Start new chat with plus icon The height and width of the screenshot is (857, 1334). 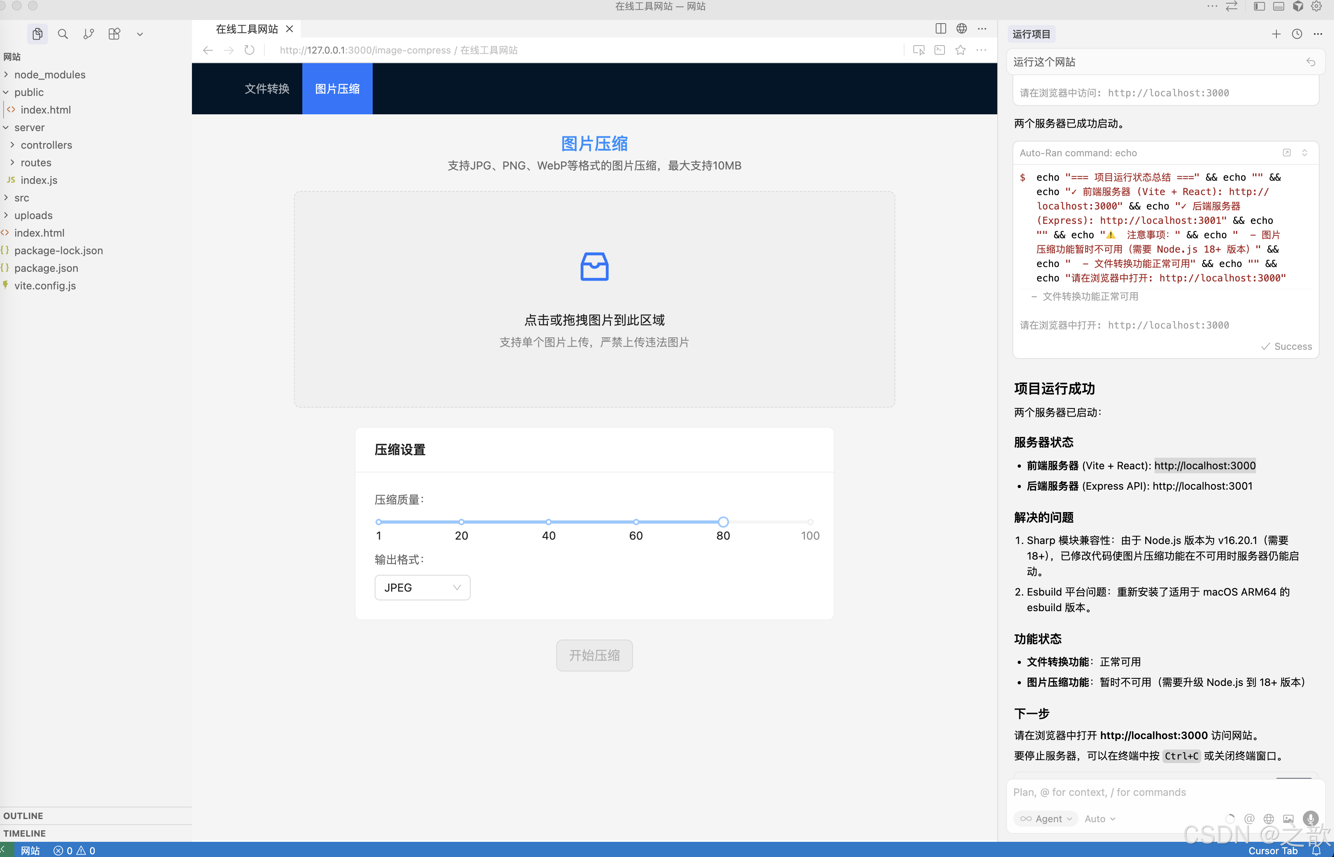[1276, 34]
